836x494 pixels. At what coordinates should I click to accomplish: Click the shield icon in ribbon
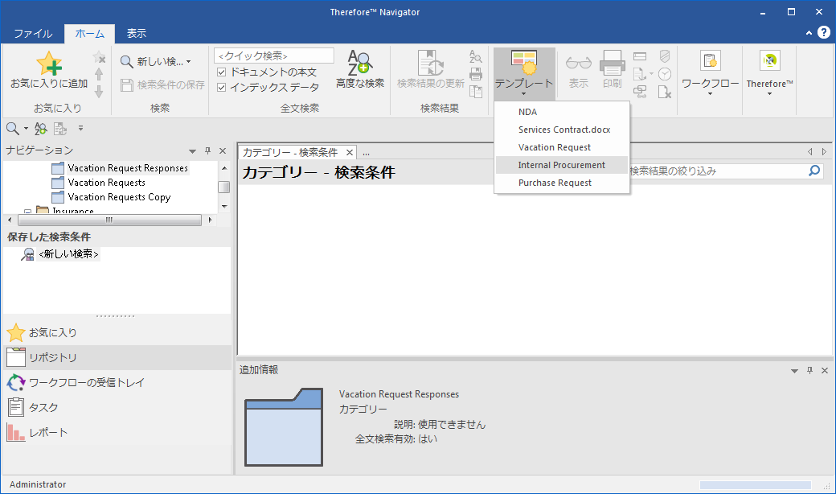(x=664, y=56)
